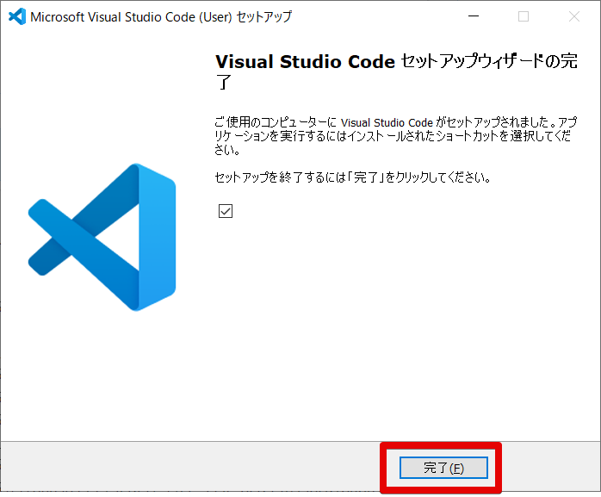601x497 pixels.
Task: Click the VS Code icon in title bar
Action: click(15, 16)
